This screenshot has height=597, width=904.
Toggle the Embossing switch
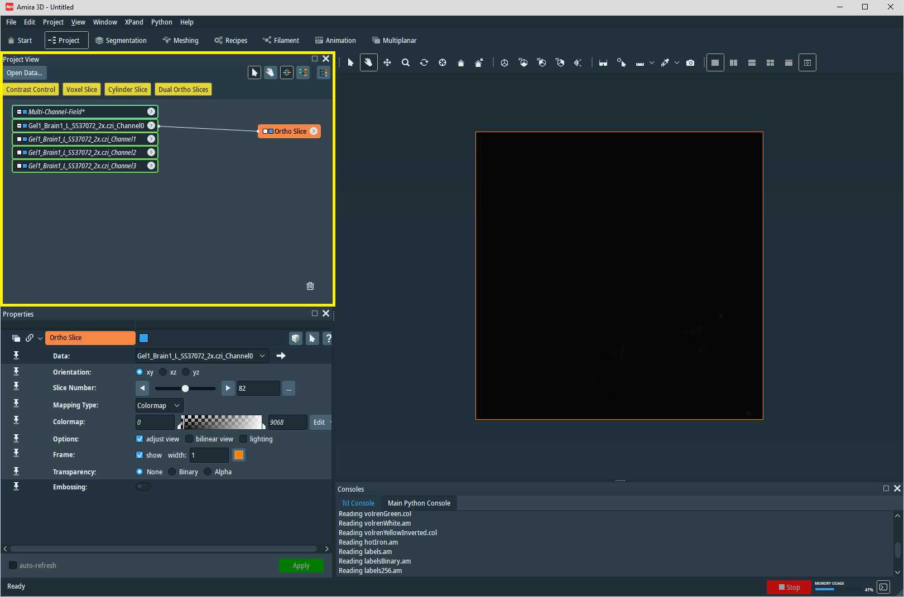tap(143, 487)
